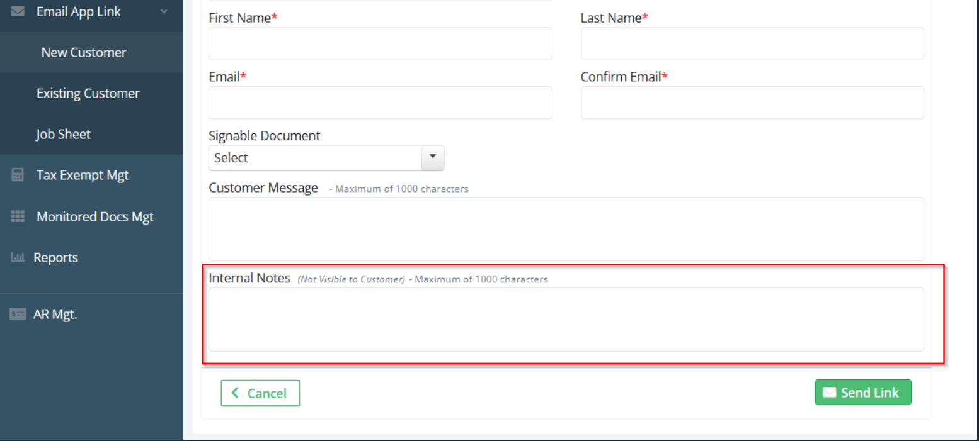The height and width of the screenshot is (441, 979).
Task: Click the Confirm Email label
Action: pos(624,77)
